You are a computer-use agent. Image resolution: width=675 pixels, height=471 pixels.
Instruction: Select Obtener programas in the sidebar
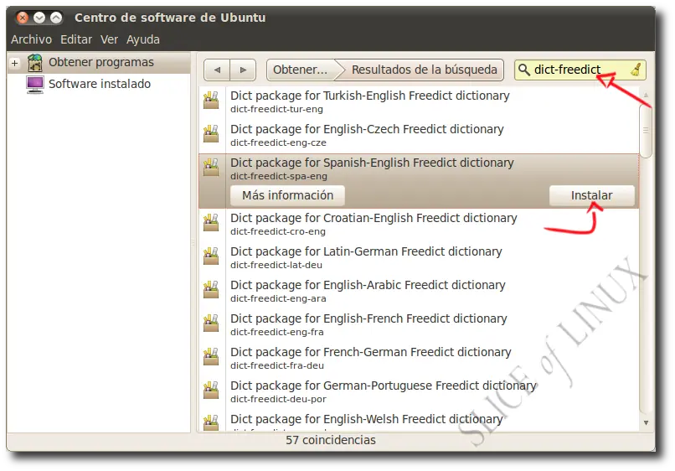point(100,63)
